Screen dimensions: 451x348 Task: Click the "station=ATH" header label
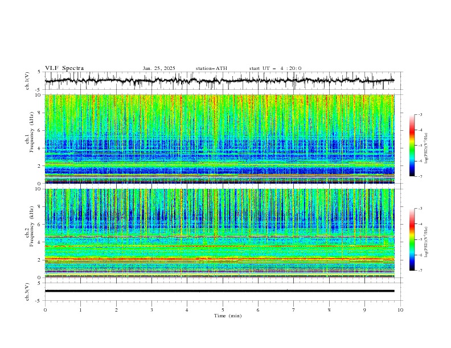pyautogui.click(x=211, y=68)
